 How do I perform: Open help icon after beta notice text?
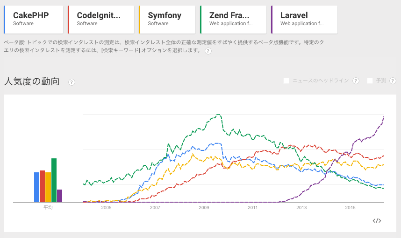(208, 51)
